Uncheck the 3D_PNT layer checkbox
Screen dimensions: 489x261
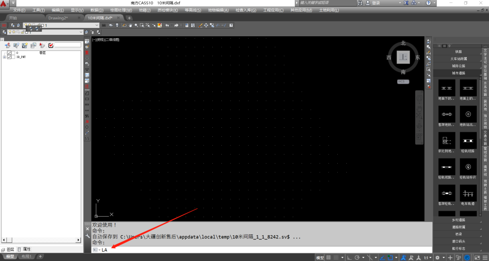coord(9,57)
